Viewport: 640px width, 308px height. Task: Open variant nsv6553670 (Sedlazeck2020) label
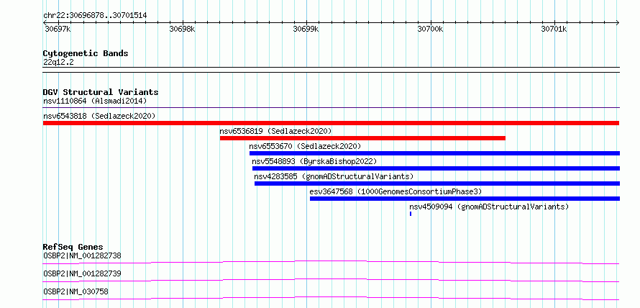coord(305,146)
